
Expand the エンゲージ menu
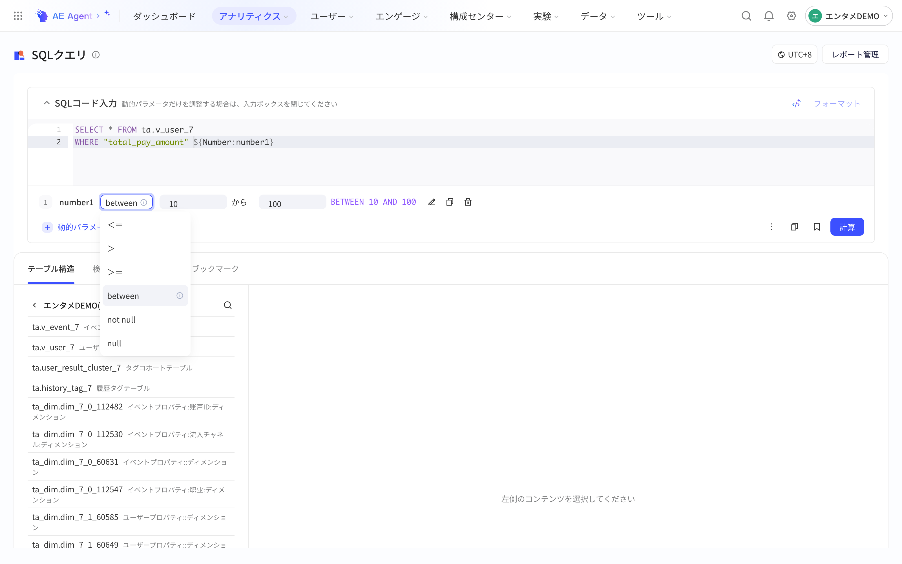point(401,16)
